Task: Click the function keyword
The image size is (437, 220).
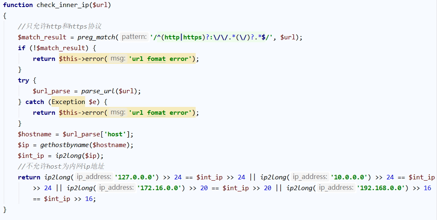Action: pyautogui.click(x=18, y=5)
